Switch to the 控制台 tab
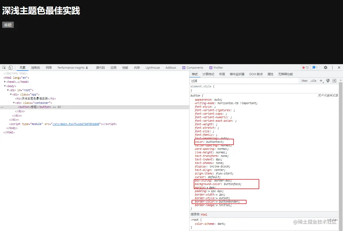The image size is (343, 231). coord(35,68)
